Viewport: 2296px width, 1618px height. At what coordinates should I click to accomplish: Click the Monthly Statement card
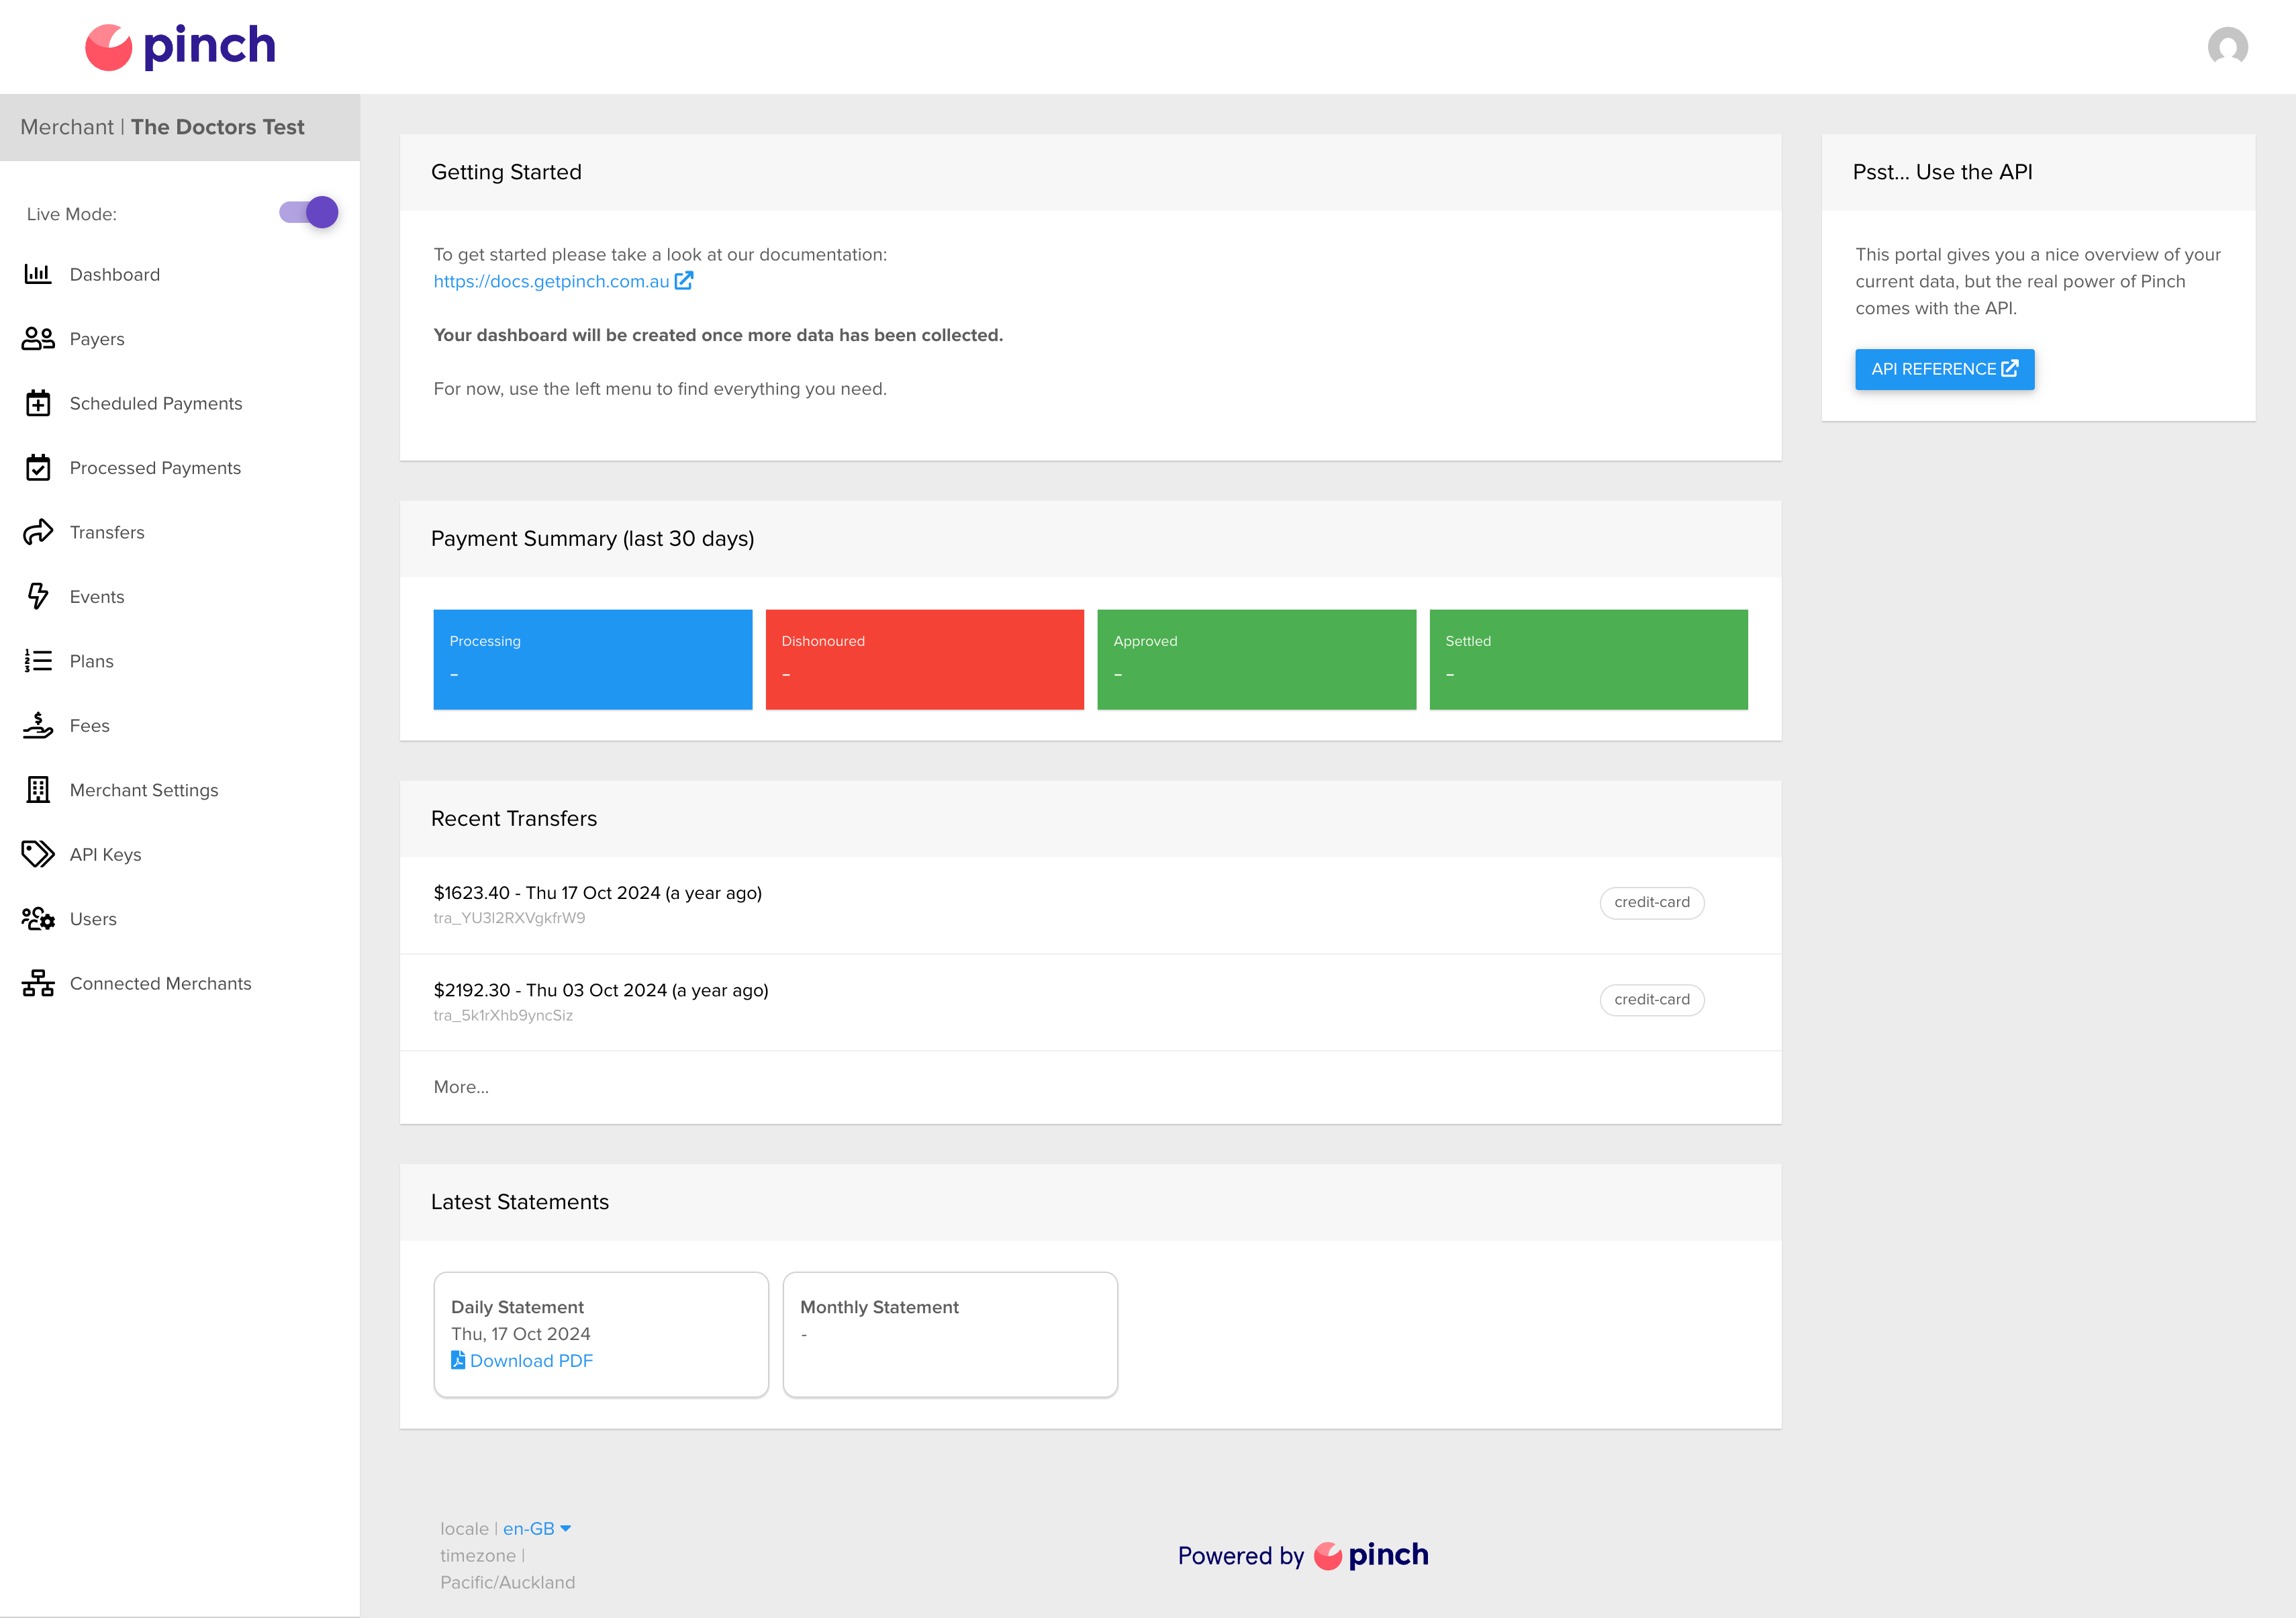[x=950, y=1334]
